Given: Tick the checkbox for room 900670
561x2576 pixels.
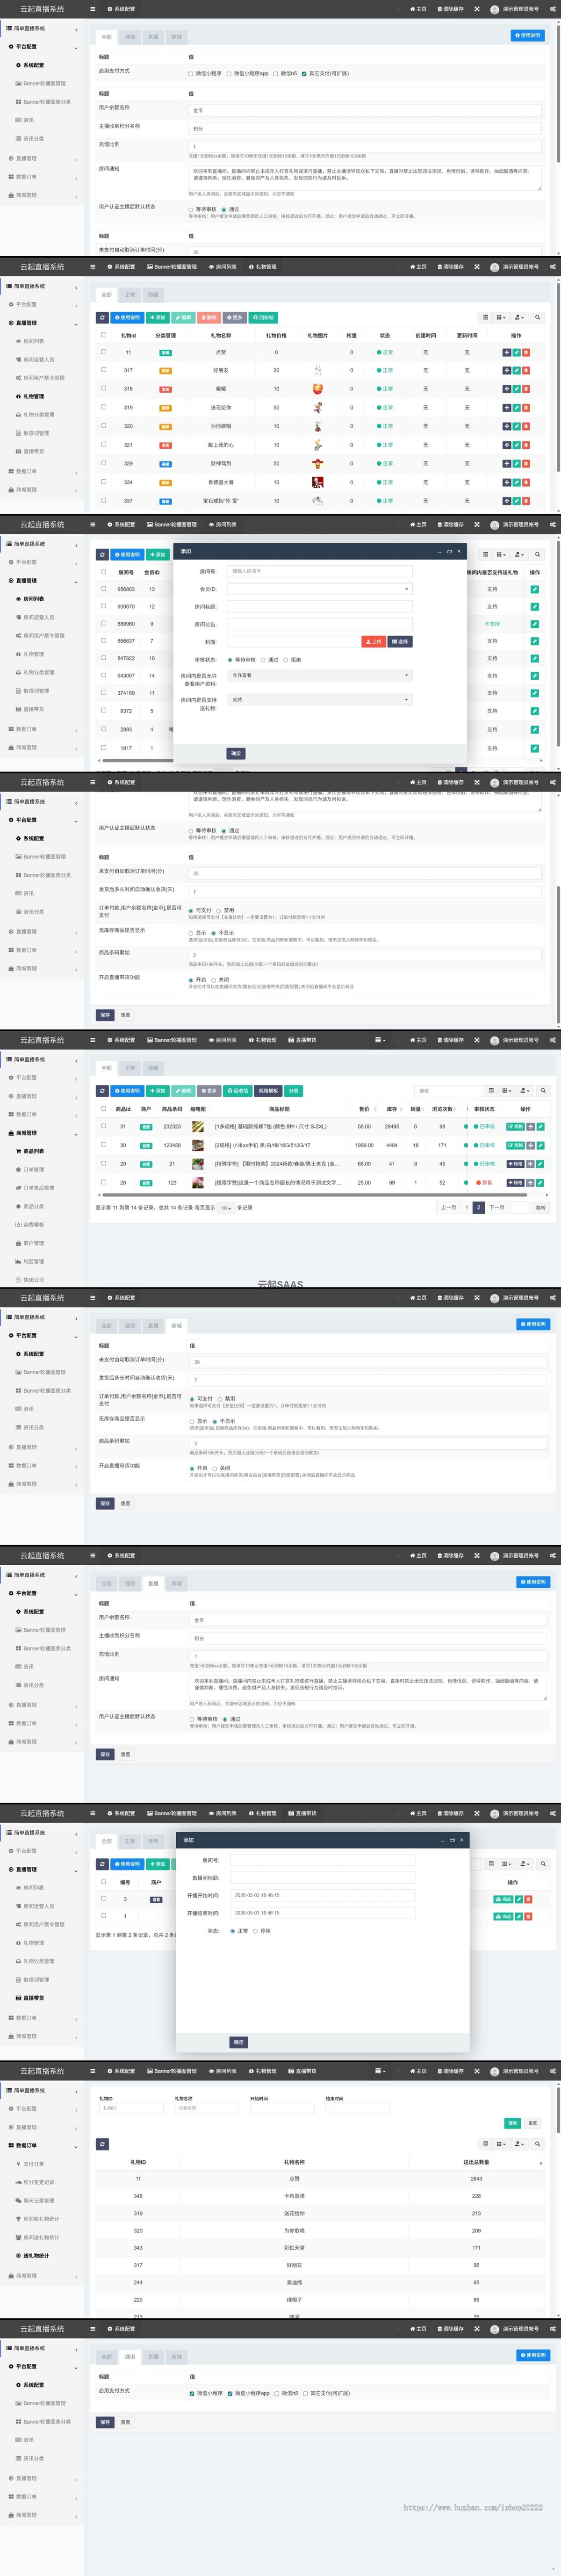Looking at the screenshot, I should (103, 606).
